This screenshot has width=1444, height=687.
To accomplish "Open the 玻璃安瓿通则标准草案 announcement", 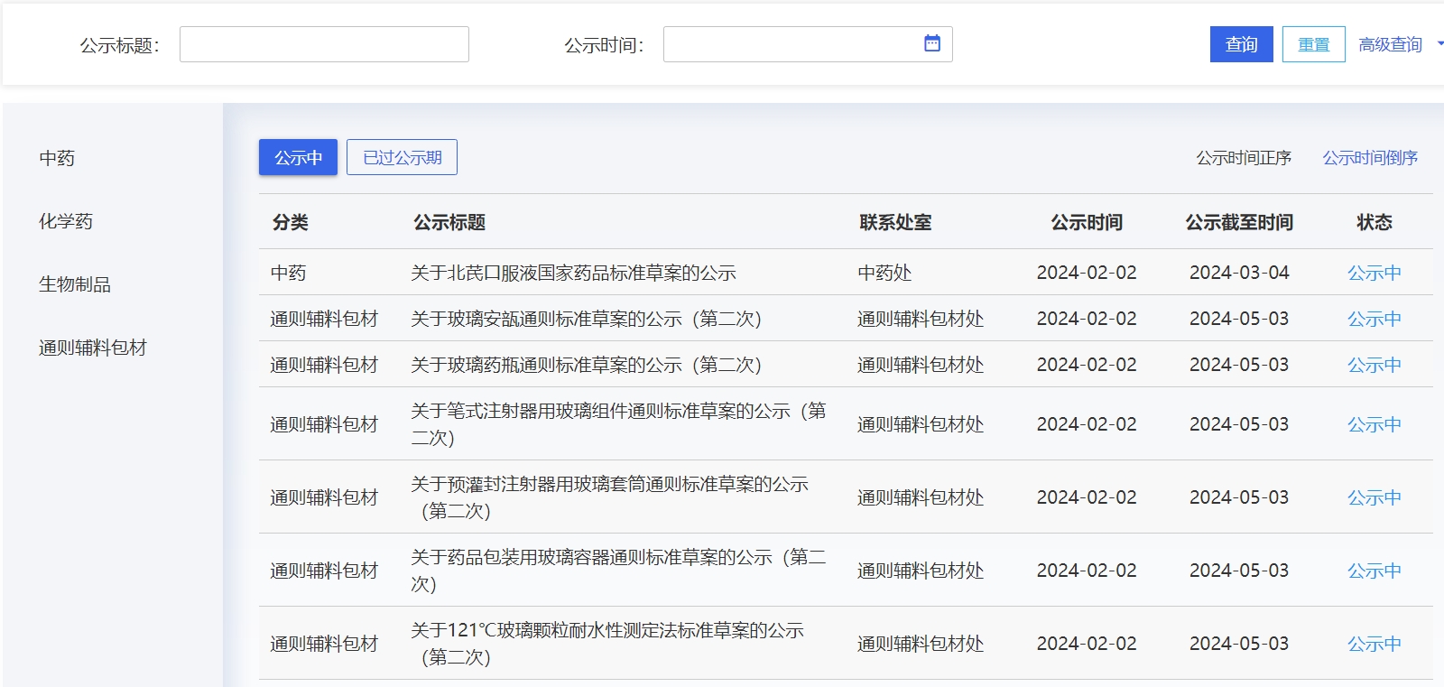I will (x=586, y=319).
